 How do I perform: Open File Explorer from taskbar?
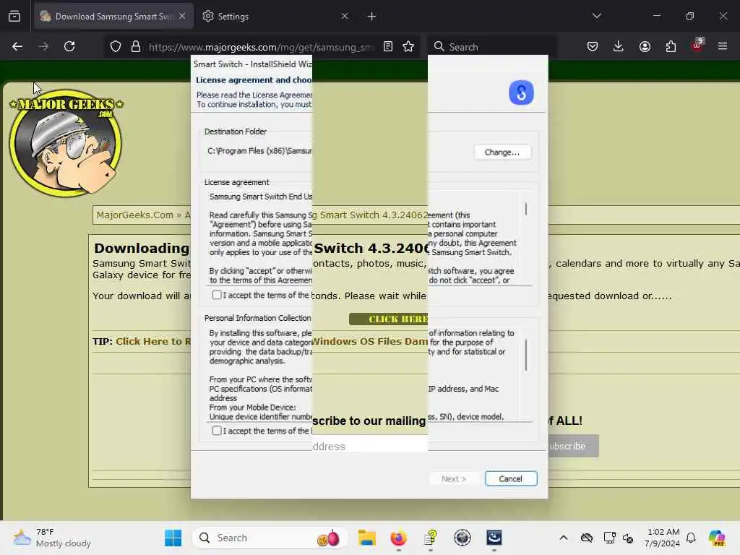tap(366, 538)
